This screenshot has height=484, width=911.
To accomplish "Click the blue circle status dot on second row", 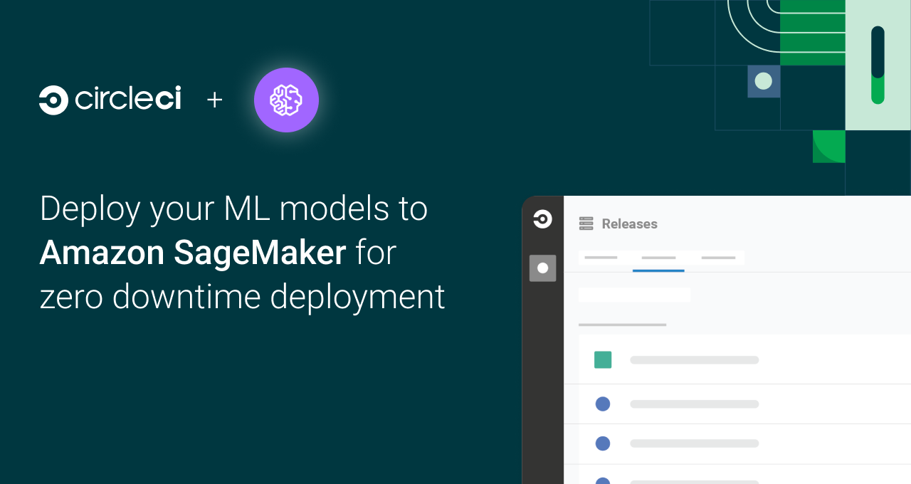I will (x=602, y=404).
